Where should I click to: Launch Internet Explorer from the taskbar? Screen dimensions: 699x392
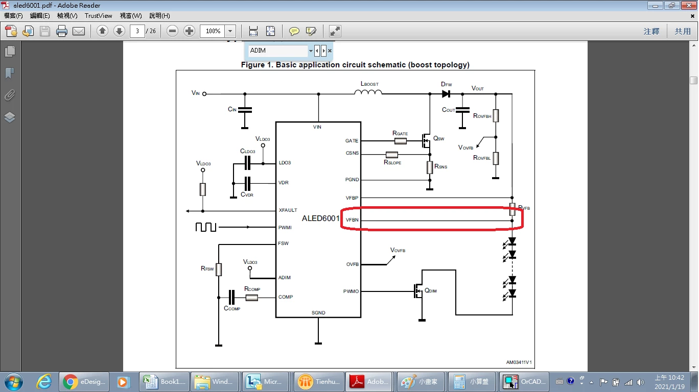coord(44,381)
